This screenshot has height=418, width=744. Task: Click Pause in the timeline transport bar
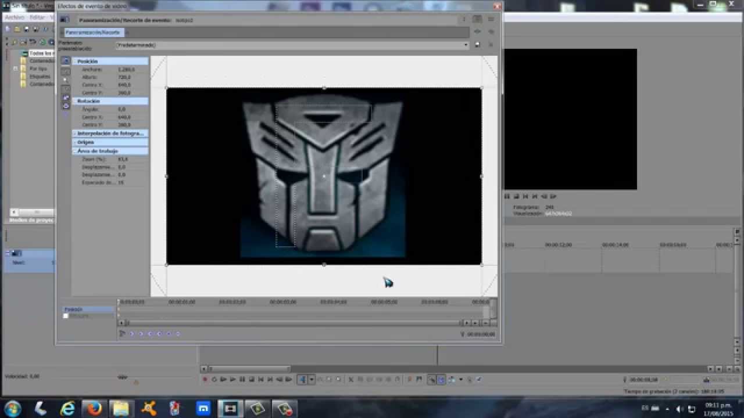coord(242,380)
